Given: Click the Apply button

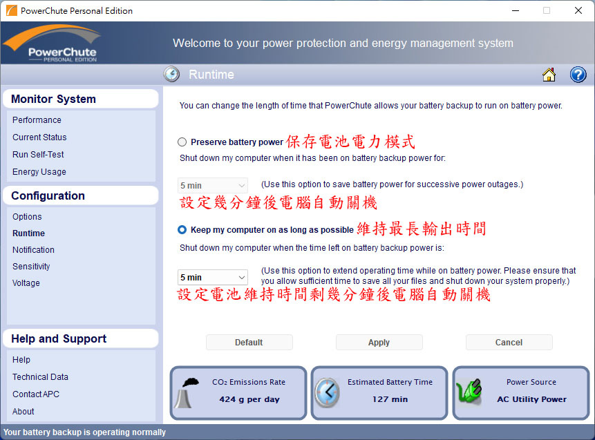Looking at the screenshot, I should (379, 342).
